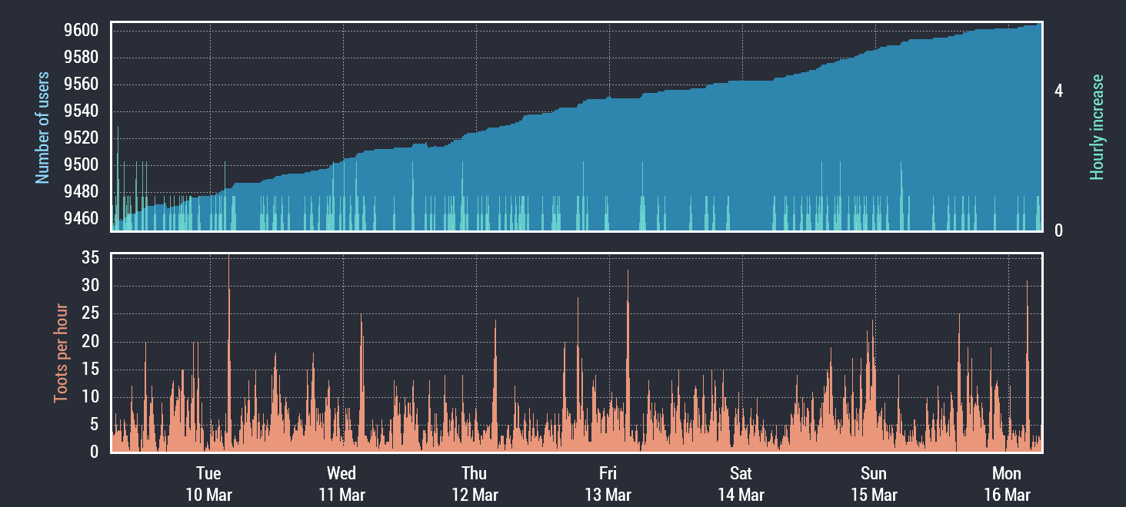Select the Tue 10 Mar date label
The height and width of the screenshot is (507, 1126).
[x=208, y=483]
